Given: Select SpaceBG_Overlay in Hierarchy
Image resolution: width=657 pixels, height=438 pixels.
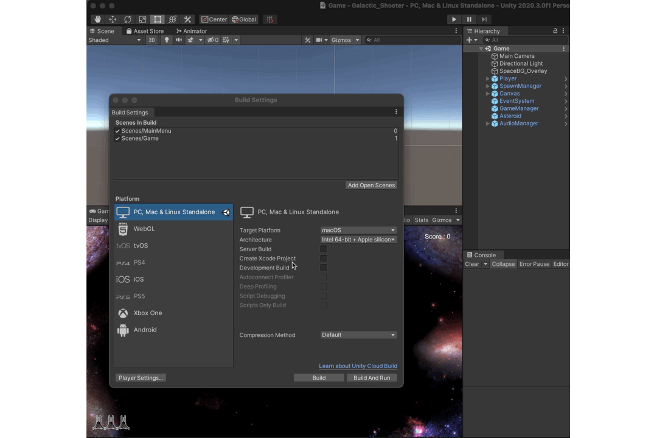Looking at the screenshot, I should point(523,71).
